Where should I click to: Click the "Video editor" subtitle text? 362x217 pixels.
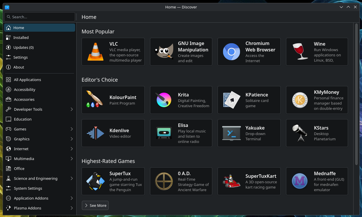click(120, 137)
